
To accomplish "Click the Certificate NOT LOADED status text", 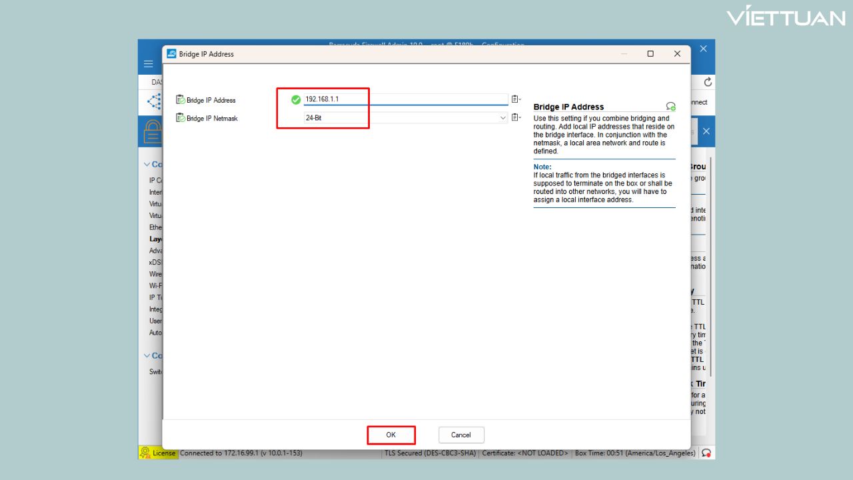I will [x=525, y=453].
